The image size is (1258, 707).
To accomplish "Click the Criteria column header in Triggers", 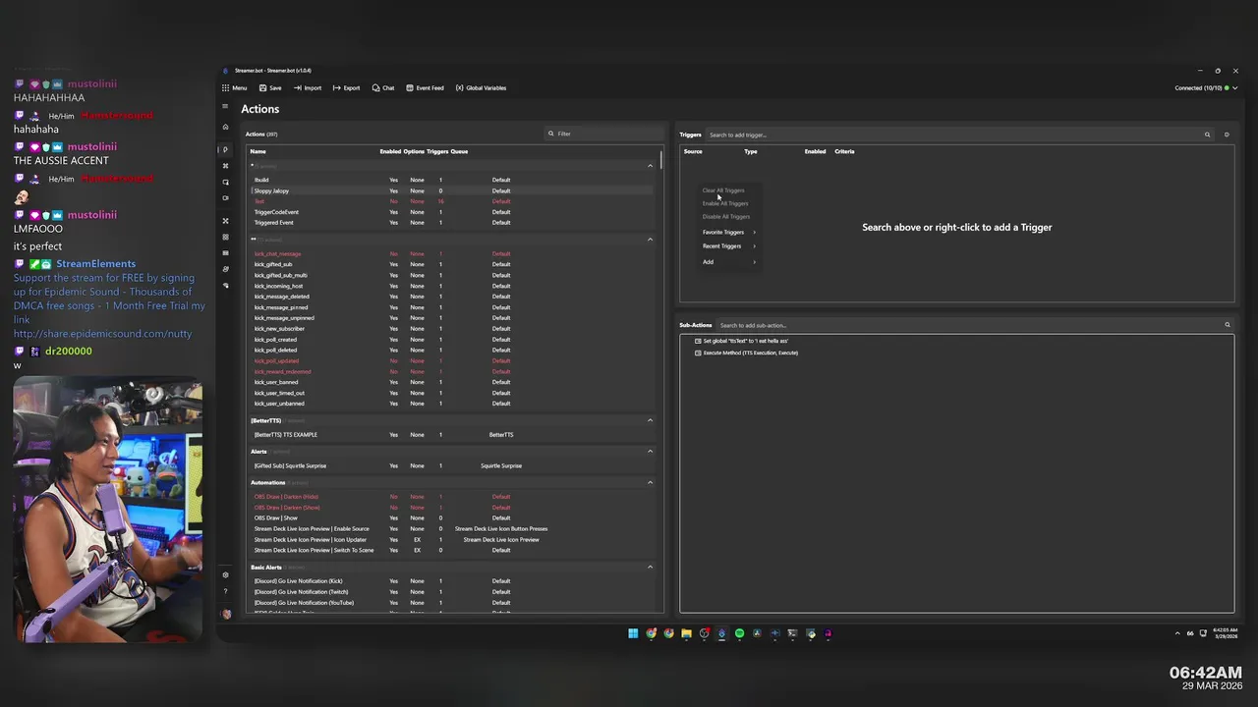I will coord(844,151).
